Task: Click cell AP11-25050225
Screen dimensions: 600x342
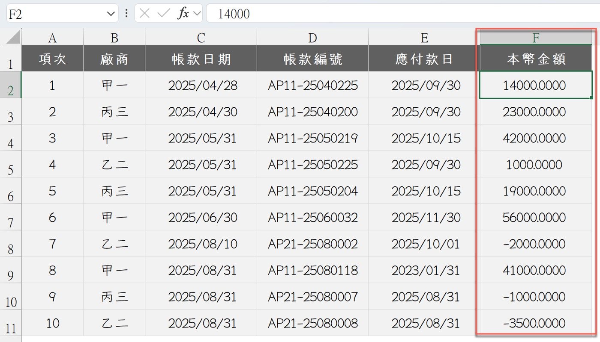Action: click(x=312, y=165)
